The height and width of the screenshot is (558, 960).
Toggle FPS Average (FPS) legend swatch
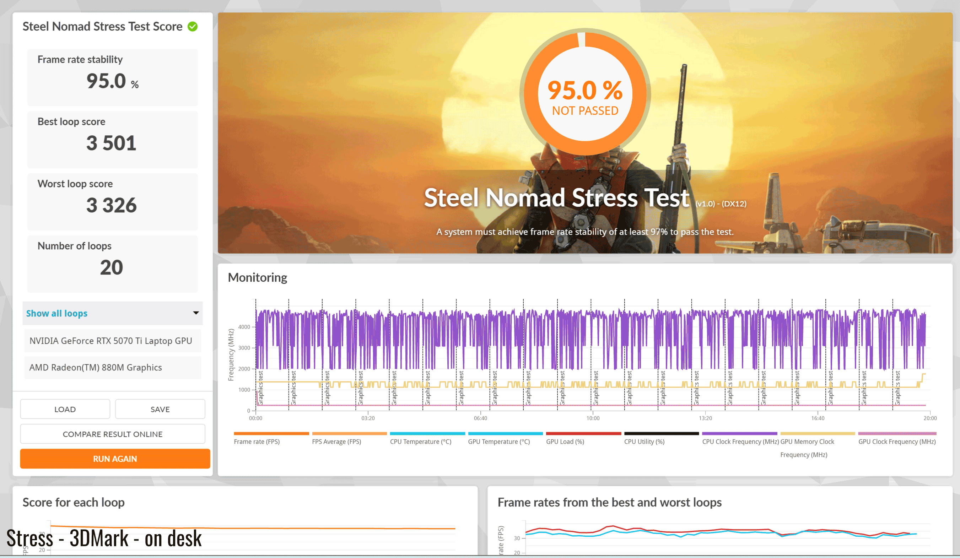(349, 433)
